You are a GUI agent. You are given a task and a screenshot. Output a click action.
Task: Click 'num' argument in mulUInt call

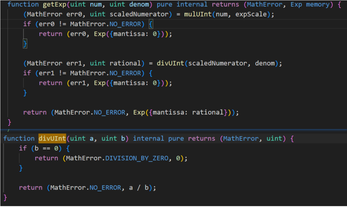221,14
